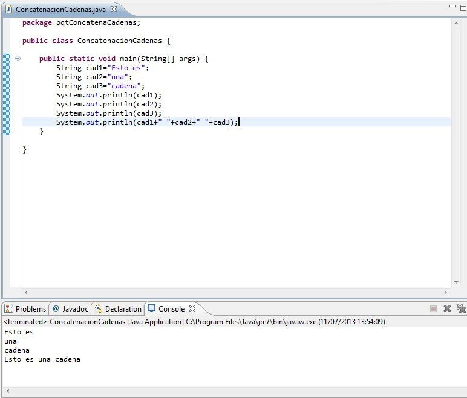Collapse the main method fold marker
Viewport: 467px width, 398px height.
[x=18, y=59]
